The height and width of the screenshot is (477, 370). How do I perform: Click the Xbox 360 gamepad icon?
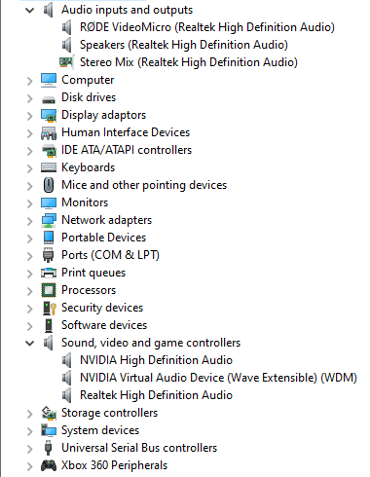coord(49,465)
